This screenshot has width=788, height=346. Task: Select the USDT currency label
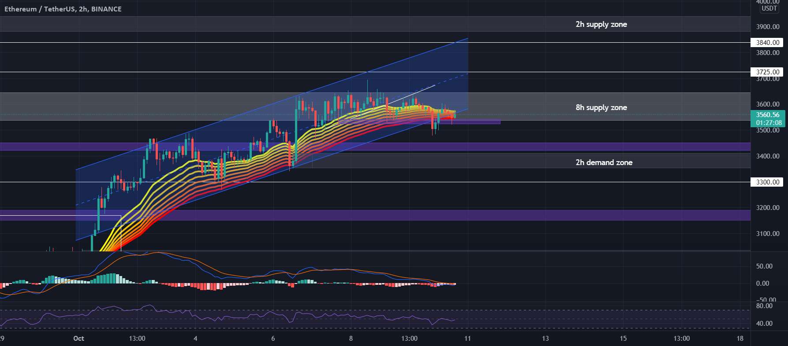tap(769, 8)
